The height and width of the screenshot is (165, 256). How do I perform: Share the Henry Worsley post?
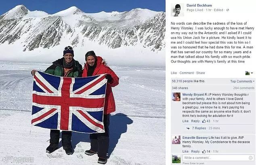pyautogui.click(x=201, y=73)
